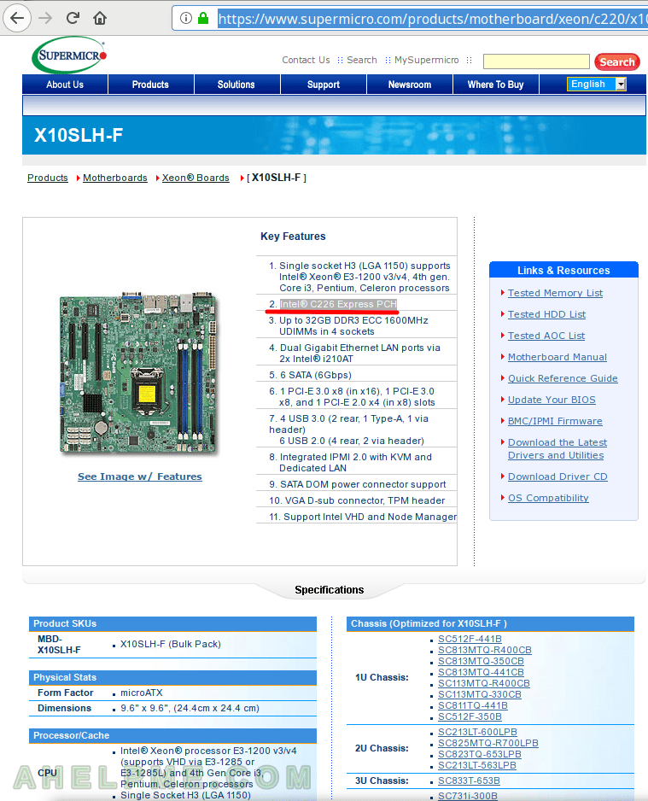
Task: Open chassis link SC813MTQ-441CB
Action: 481,672
